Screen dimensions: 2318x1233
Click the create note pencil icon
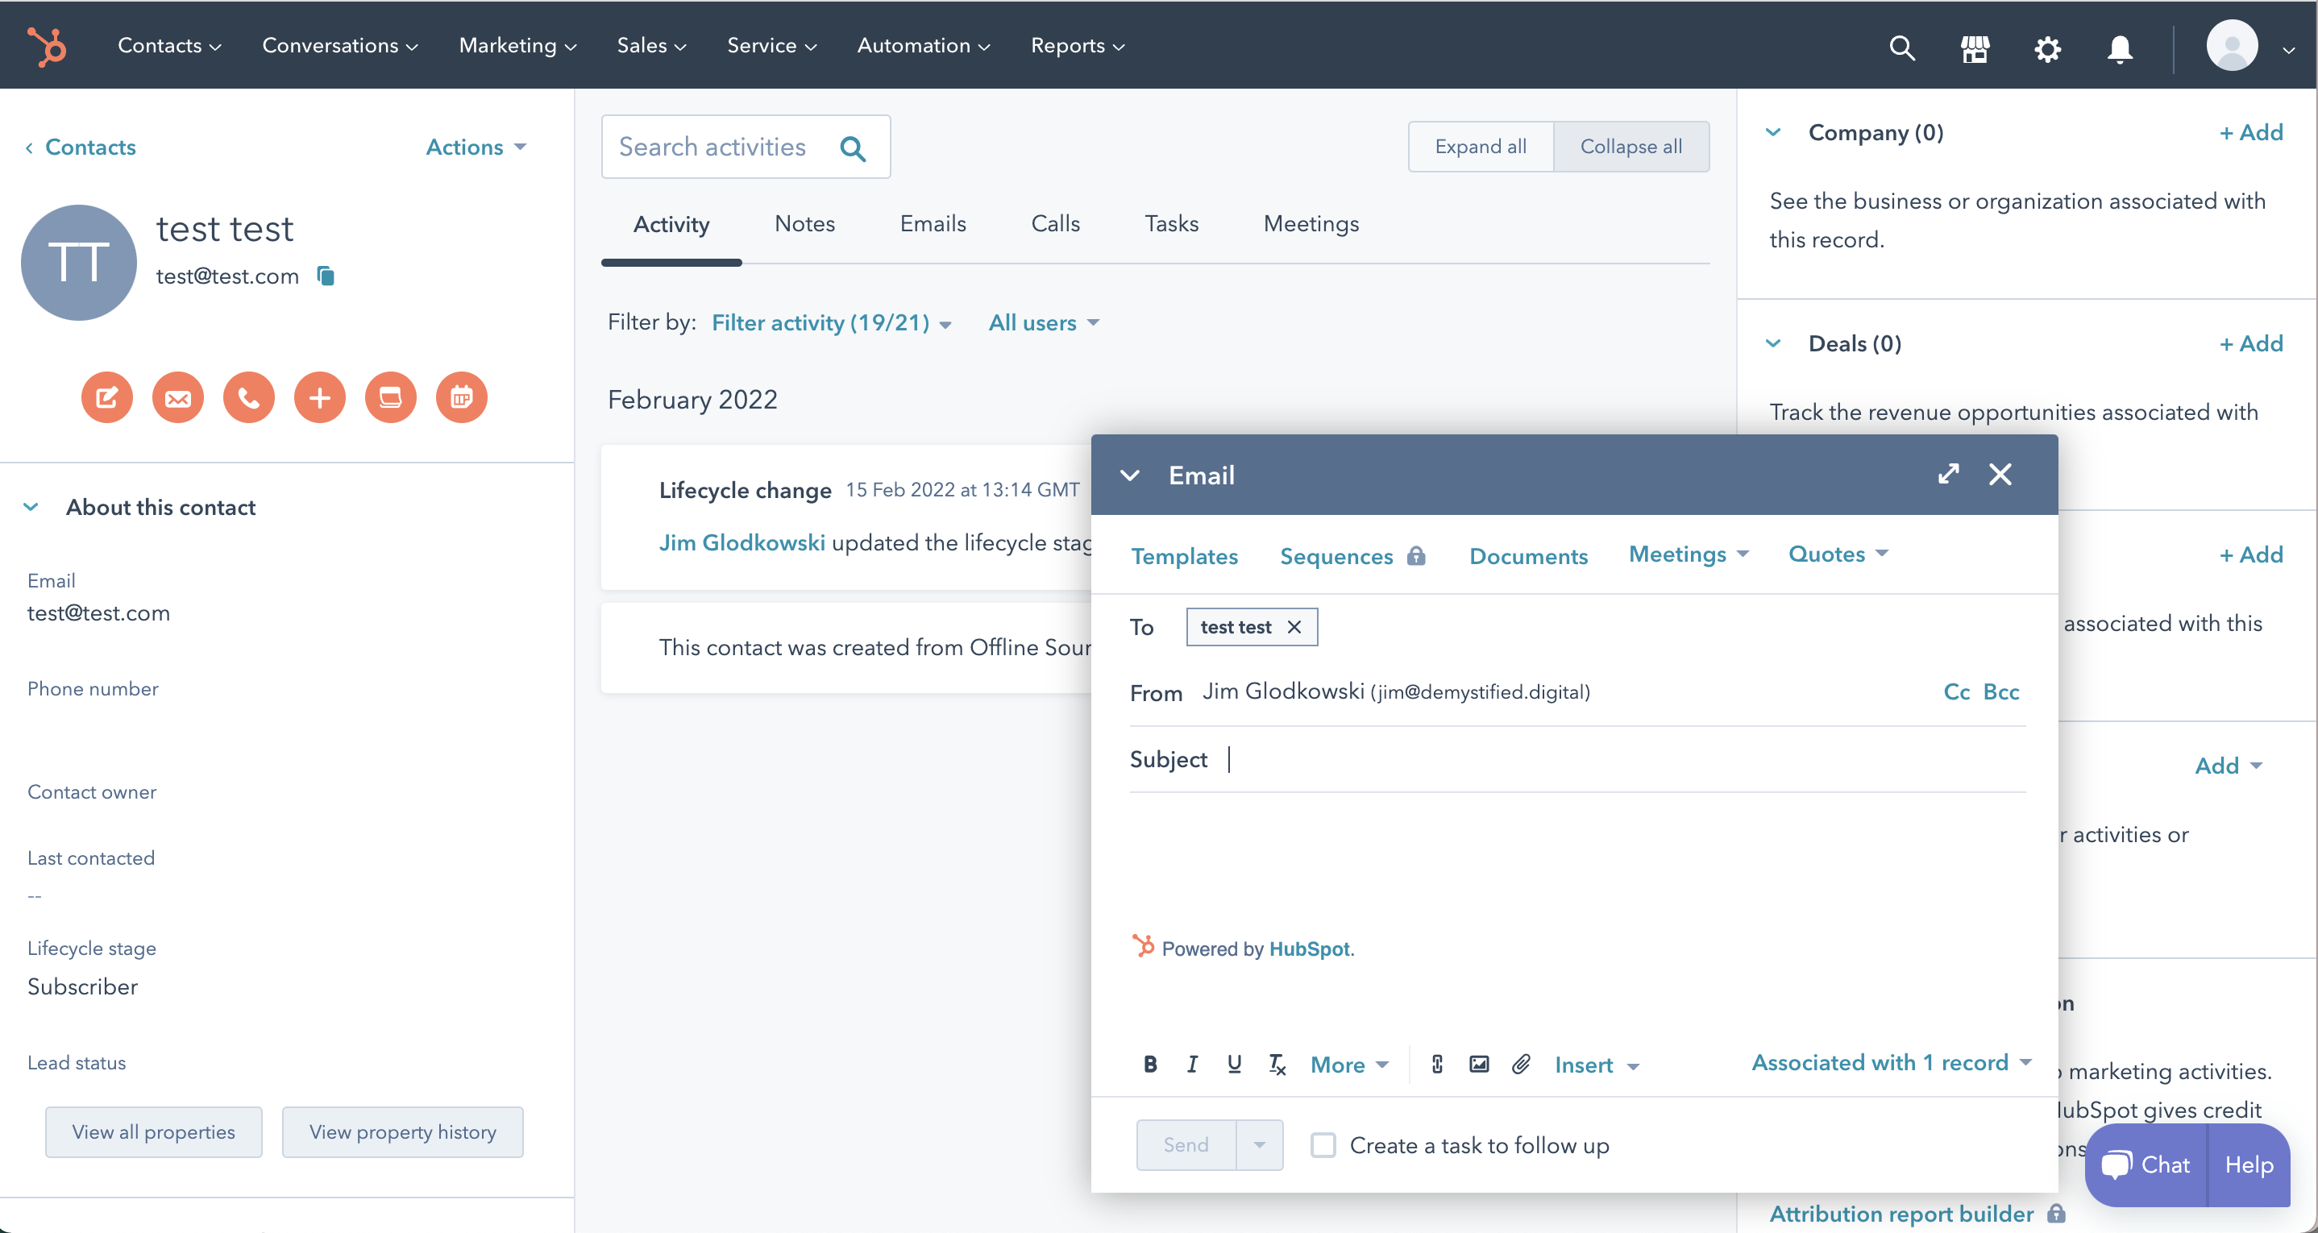click(106, 397)
